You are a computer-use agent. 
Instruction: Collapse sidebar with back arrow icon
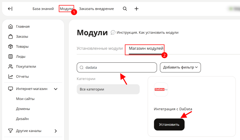click(x=10, y=9)
